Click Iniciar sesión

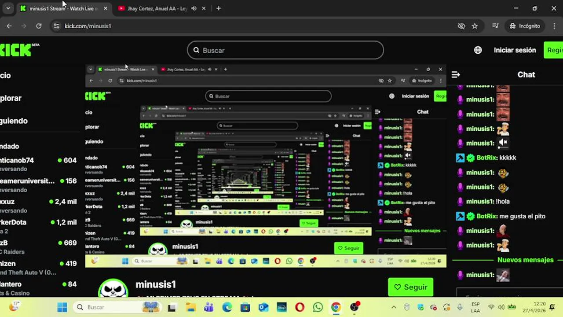tap(515, 50)
